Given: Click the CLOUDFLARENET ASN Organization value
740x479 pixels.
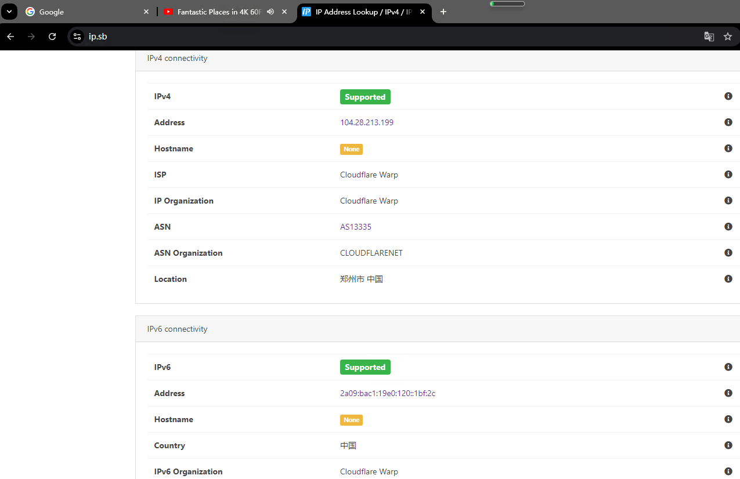Looking at the screenshot, I should pyautogui.click(x=371, y=253).
